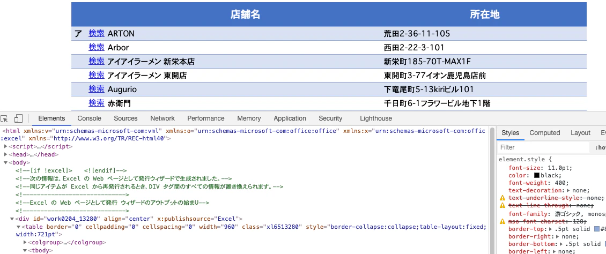Click address cell 千日町6-1フラワービル地下1階
606x254 pixels.
point(437,103)
